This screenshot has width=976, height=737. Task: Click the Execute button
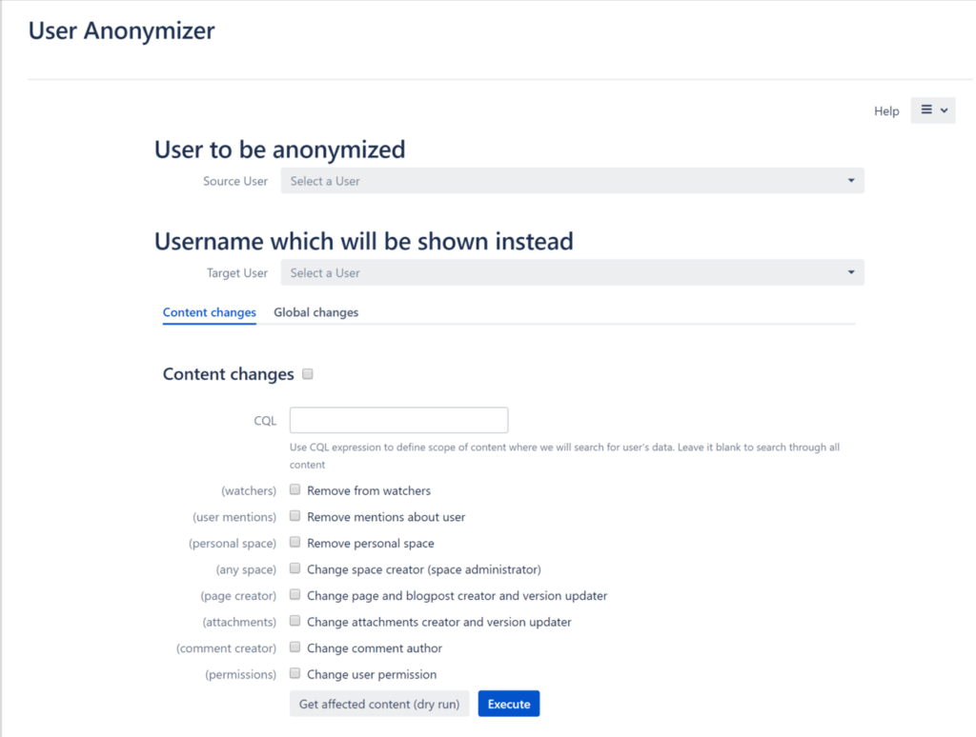tap(509, 704)
